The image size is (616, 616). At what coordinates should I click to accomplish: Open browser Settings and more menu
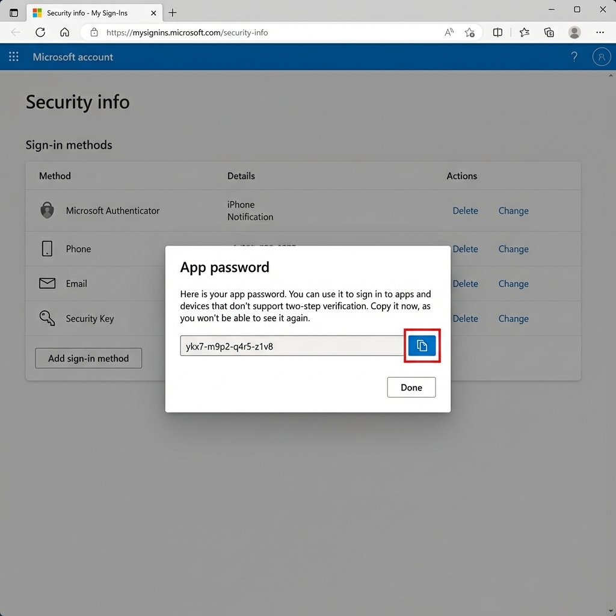tap(600, 32)
